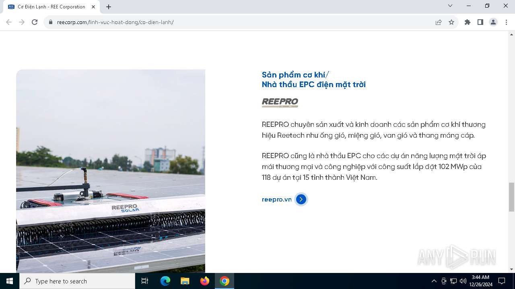Image resolution: width=515 pixels, height=289 pixels.
Task: Expand the tab search chevron
Action: coord(450,6)
